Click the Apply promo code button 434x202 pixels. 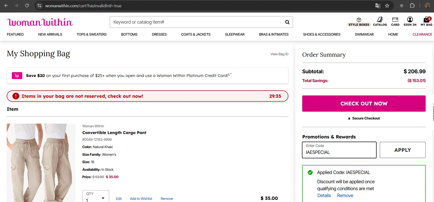pyautogui.click(x=402, y=150)
